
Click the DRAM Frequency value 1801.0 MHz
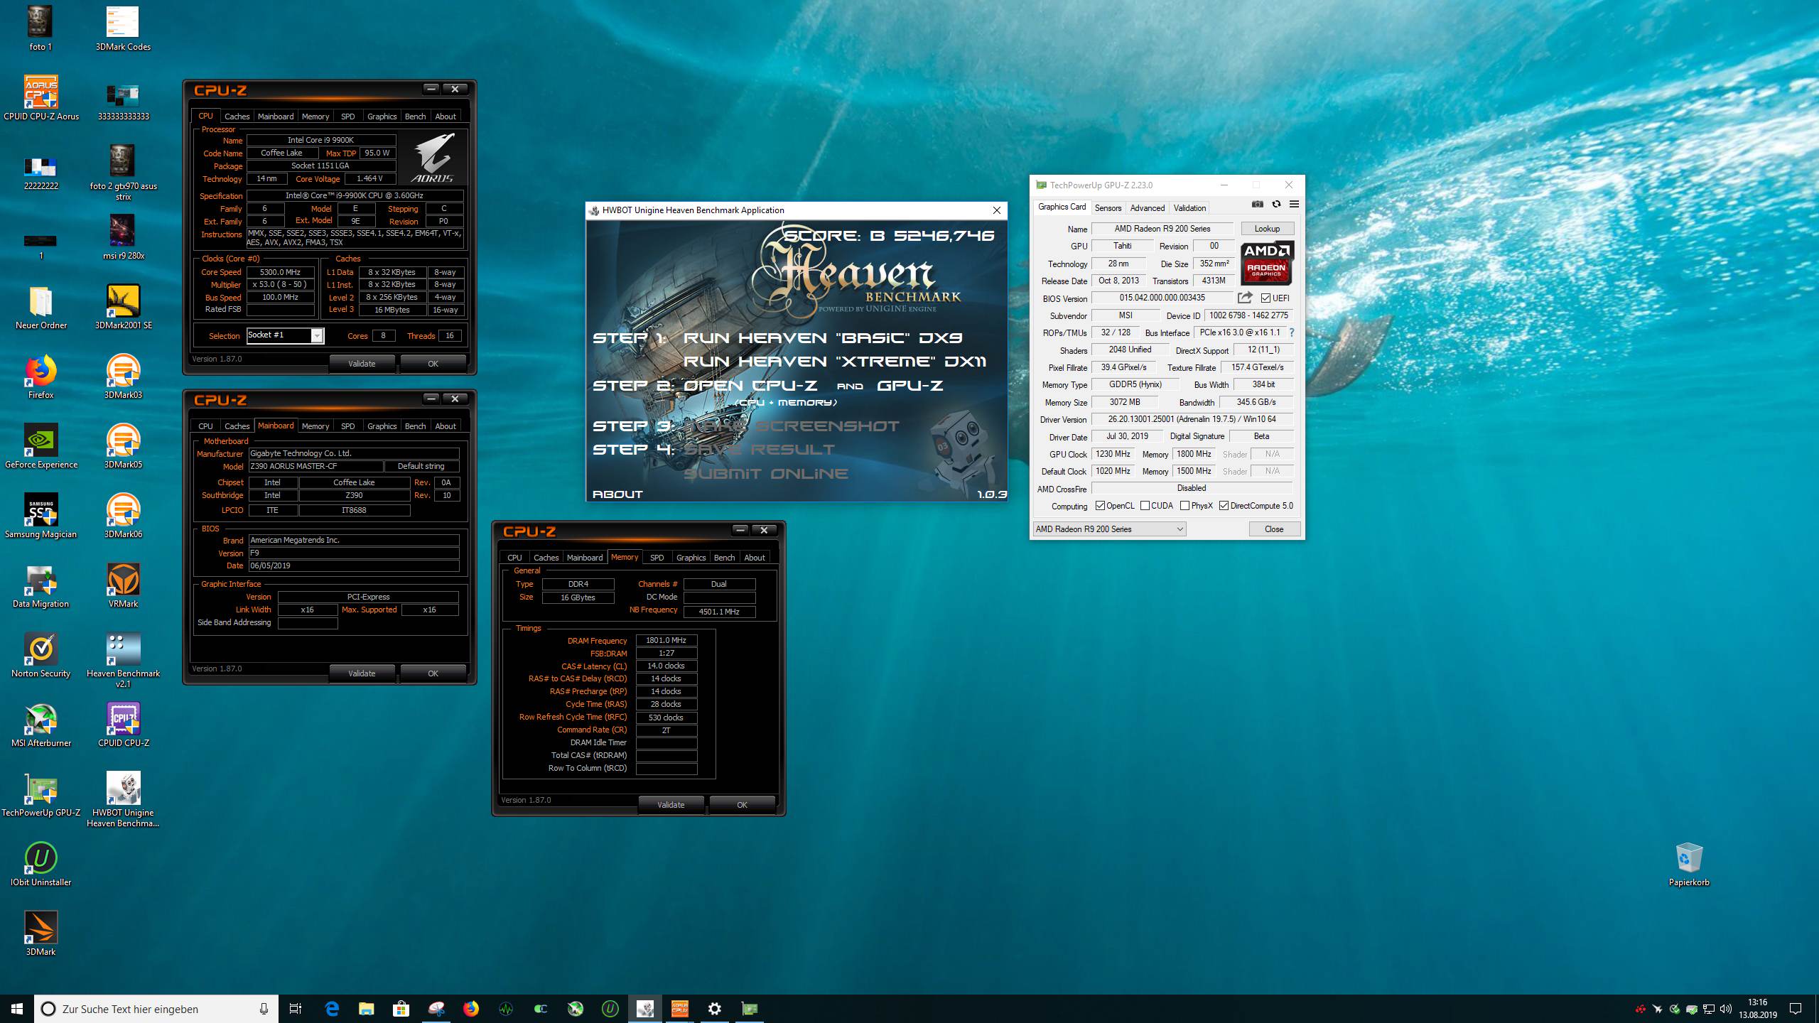[x=666, y=641]
